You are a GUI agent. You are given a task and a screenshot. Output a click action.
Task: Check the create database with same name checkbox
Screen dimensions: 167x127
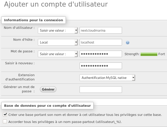[5, 115]
